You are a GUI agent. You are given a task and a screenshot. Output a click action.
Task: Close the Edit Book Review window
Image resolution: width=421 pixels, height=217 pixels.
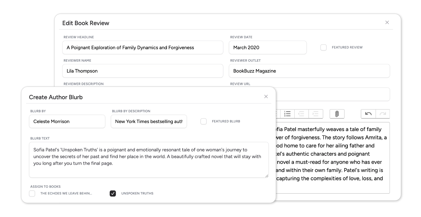(x=387, y=23)
